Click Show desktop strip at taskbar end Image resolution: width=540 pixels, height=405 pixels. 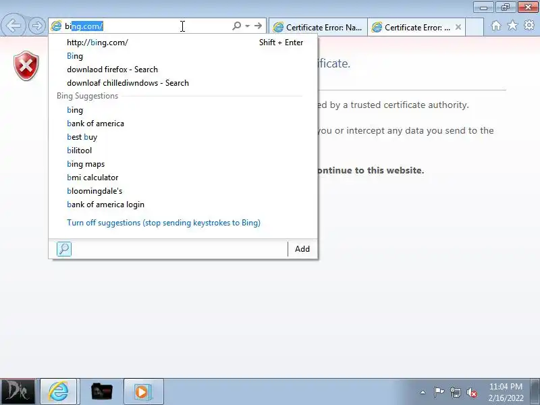535,391
